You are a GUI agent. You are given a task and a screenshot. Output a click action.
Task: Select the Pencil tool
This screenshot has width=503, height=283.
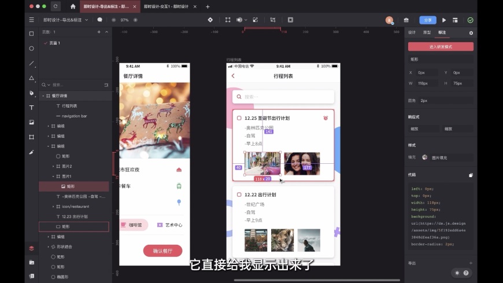coord(31,152)
